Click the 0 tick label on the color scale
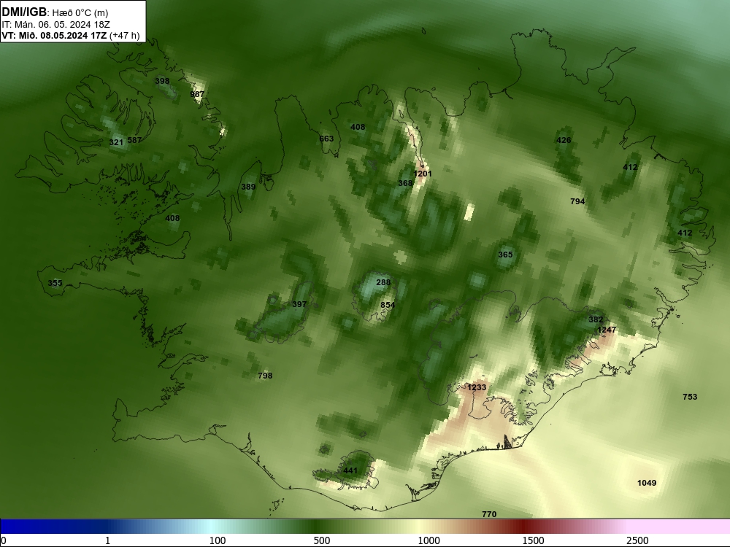This screenshot has height=547, width=730. click(x=4, y=541)
